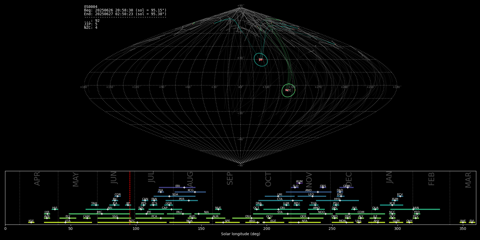Click the SDA shower label

[x=175, y=195]
